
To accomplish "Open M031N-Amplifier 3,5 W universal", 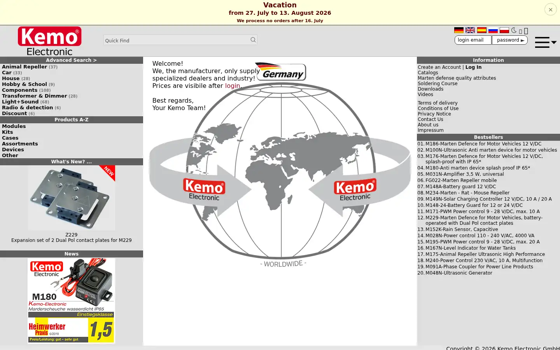I will tap(465, 174).
